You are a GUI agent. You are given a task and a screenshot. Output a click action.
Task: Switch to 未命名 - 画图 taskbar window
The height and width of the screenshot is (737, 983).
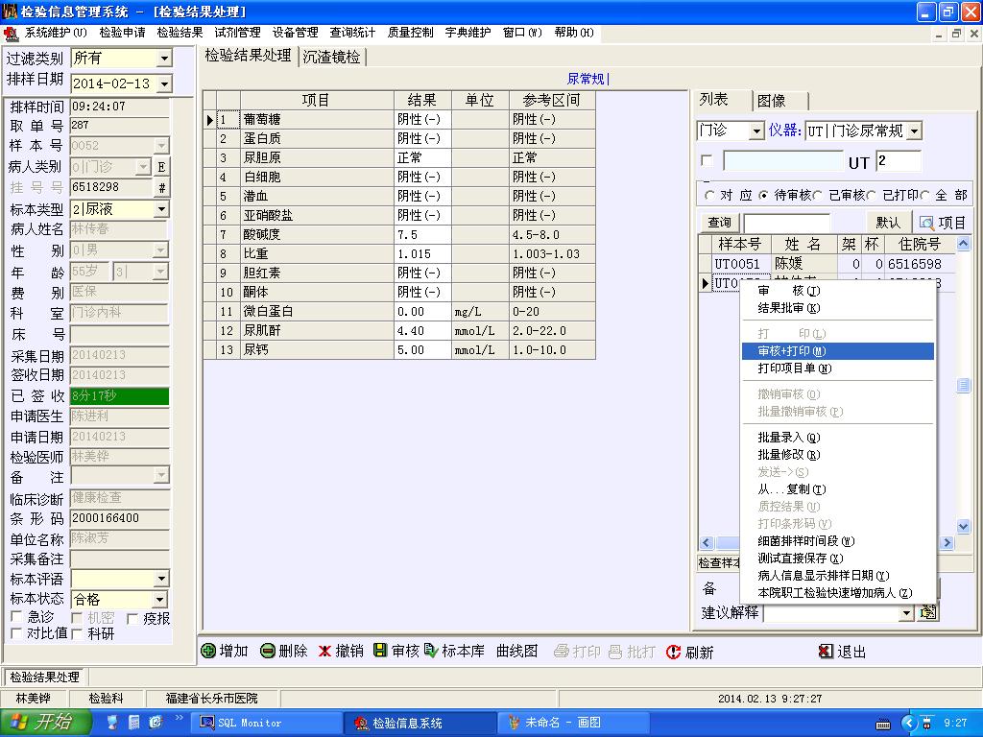coord(574,723)
